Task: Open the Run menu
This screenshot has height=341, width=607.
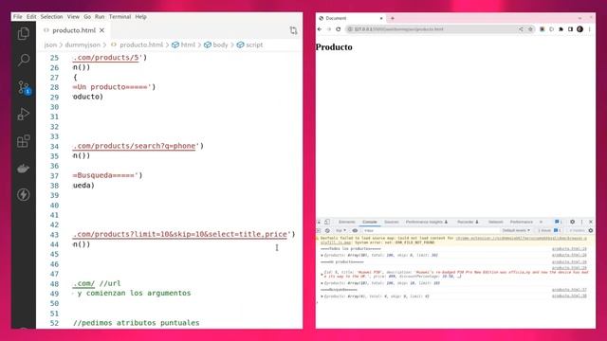Action: 100,17
